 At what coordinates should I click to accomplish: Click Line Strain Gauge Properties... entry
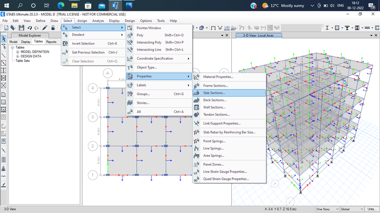point(229,172)
